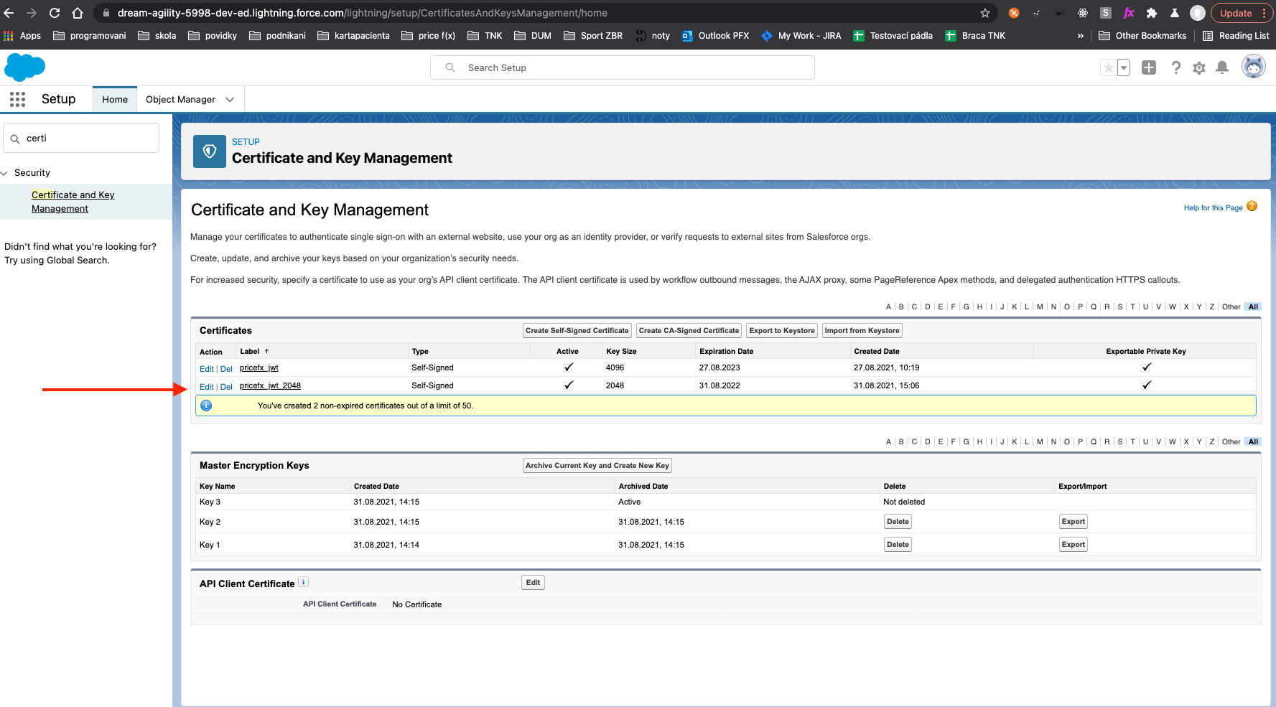This screenshot has height=707, width=1276.
Task: Open the pricefx_jwt_2048 certificate link
Action: point(270,385)
